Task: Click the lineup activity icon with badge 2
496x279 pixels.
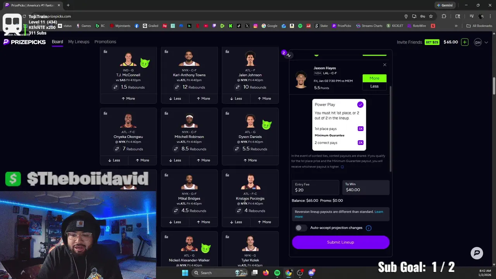Action: click(288, 55)
